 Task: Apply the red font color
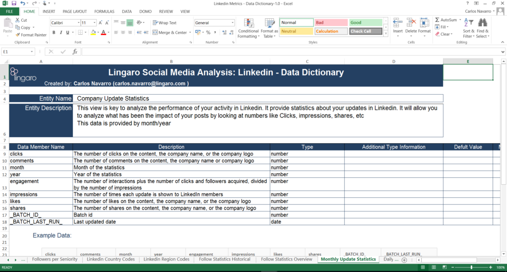[x=103, y=32]
